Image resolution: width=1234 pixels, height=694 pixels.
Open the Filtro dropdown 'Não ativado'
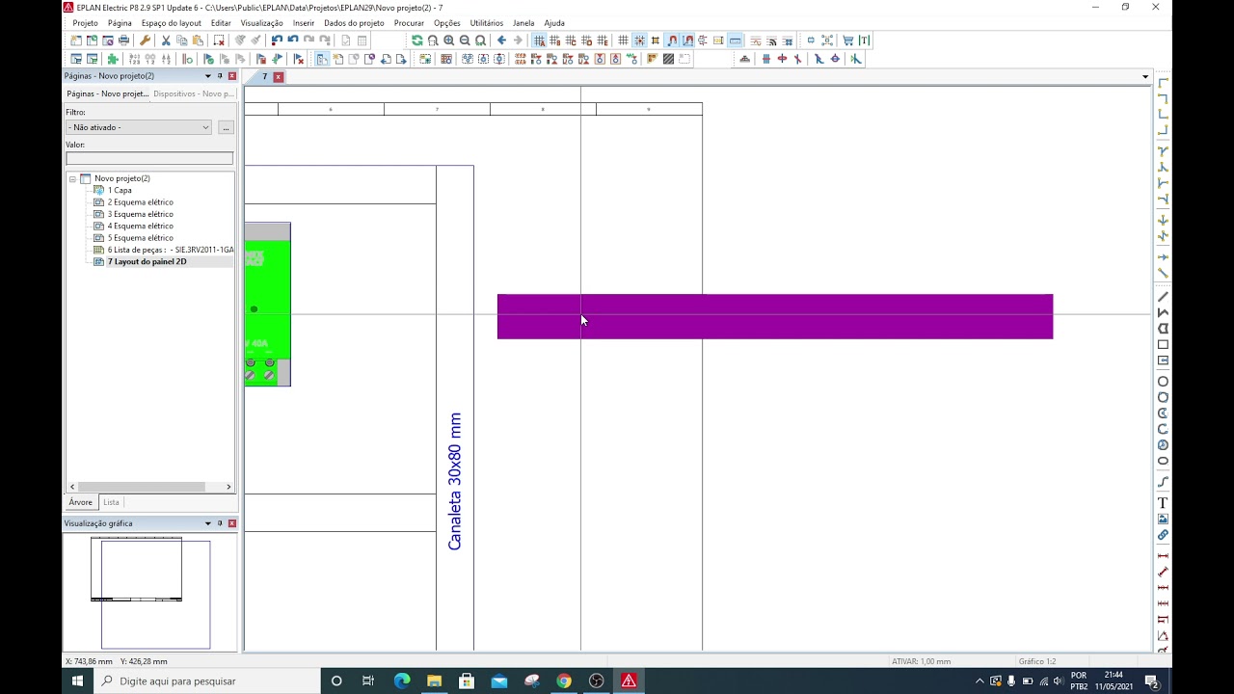(x=139, y=127)
